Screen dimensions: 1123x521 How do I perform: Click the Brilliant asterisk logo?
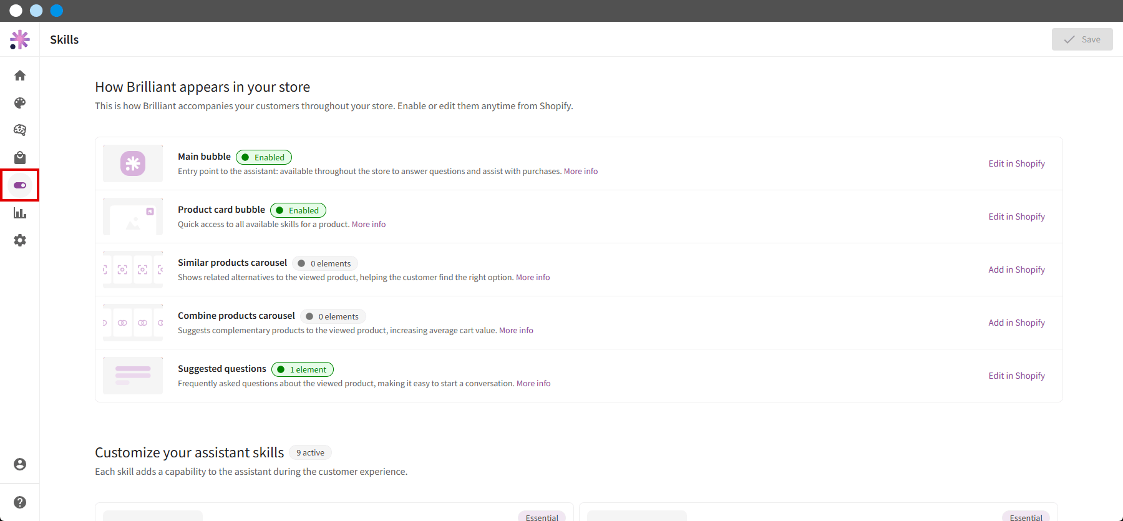pos(20,39)
